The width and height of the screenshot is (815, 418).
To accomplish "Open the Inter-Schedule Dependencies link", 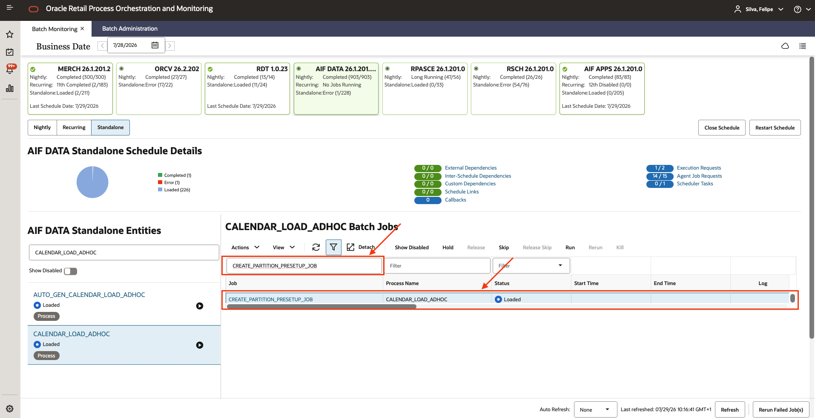I will (x=478, y=176).
